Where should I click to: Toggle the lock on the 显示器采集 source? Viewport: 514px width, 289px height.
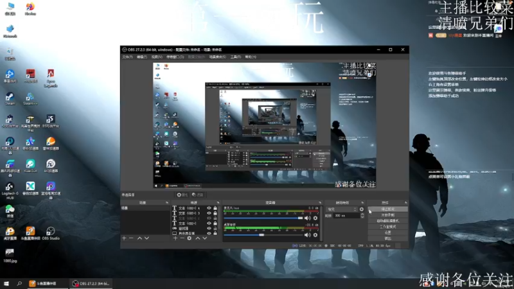tap(215, 233)
